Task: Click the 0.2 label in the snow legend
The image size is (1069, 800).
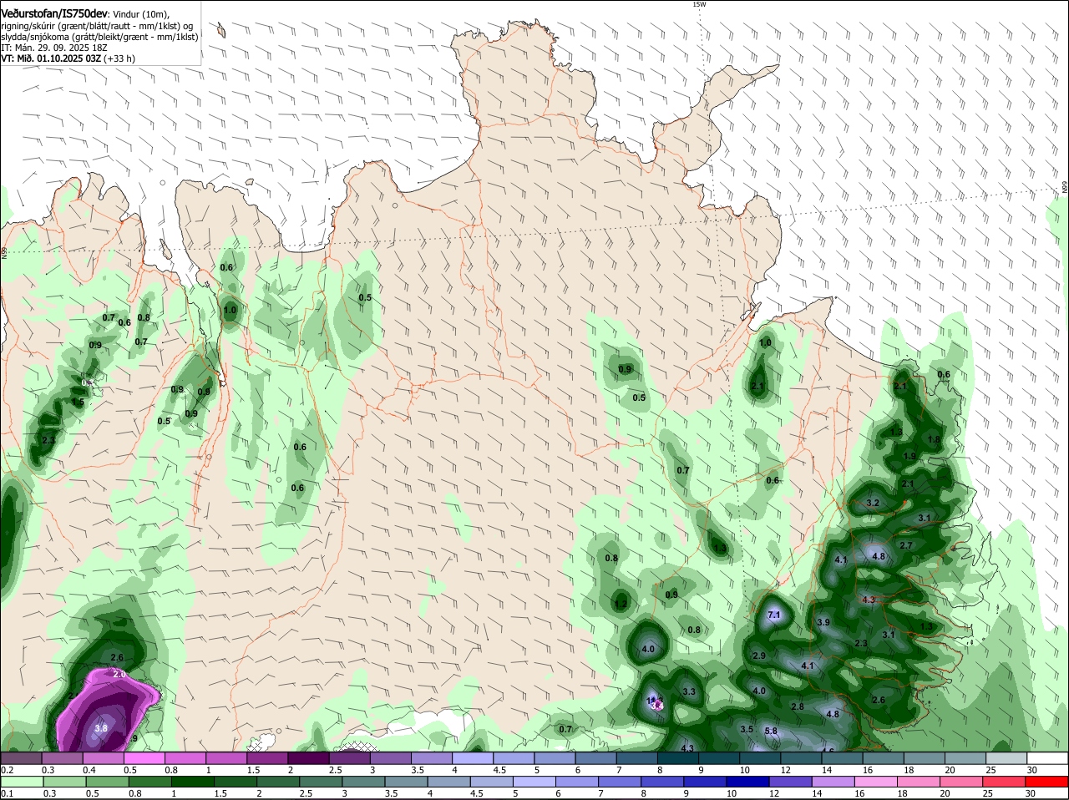Action: [7, 770]
